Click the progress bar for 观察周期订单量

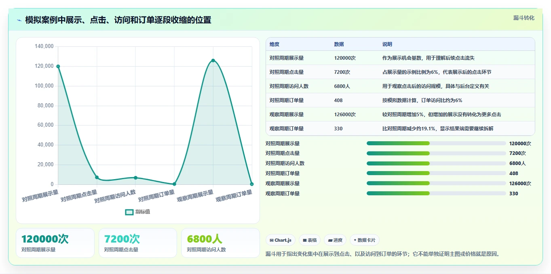[436, 194]
